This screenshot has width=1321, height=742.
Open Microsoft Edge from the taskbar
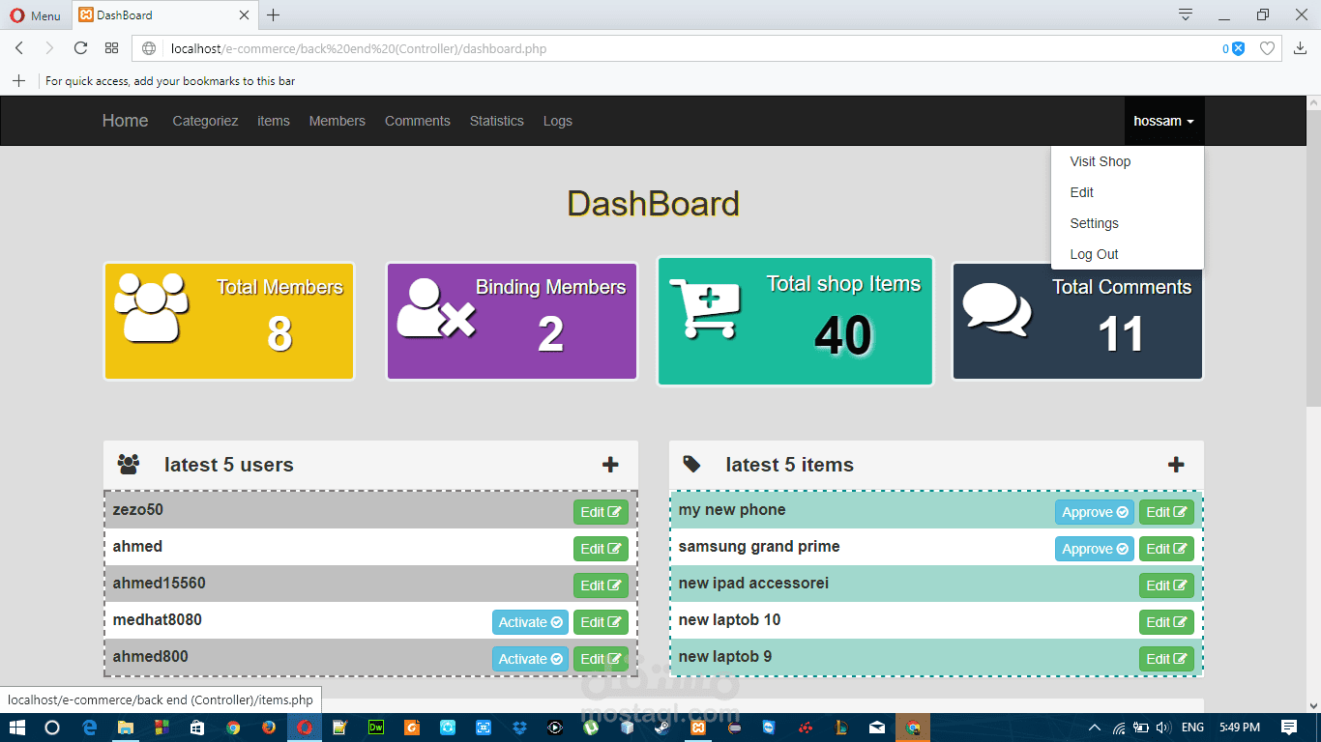pyautogui.click(x=90, y=728)
